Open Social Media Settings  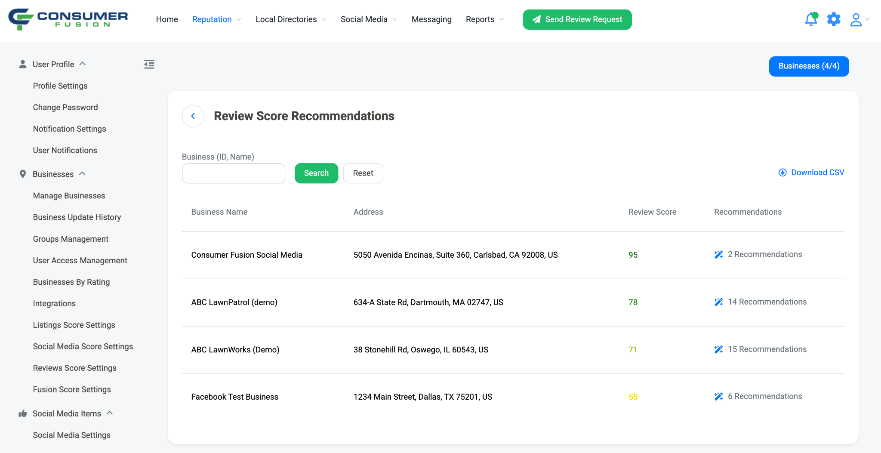72,435
